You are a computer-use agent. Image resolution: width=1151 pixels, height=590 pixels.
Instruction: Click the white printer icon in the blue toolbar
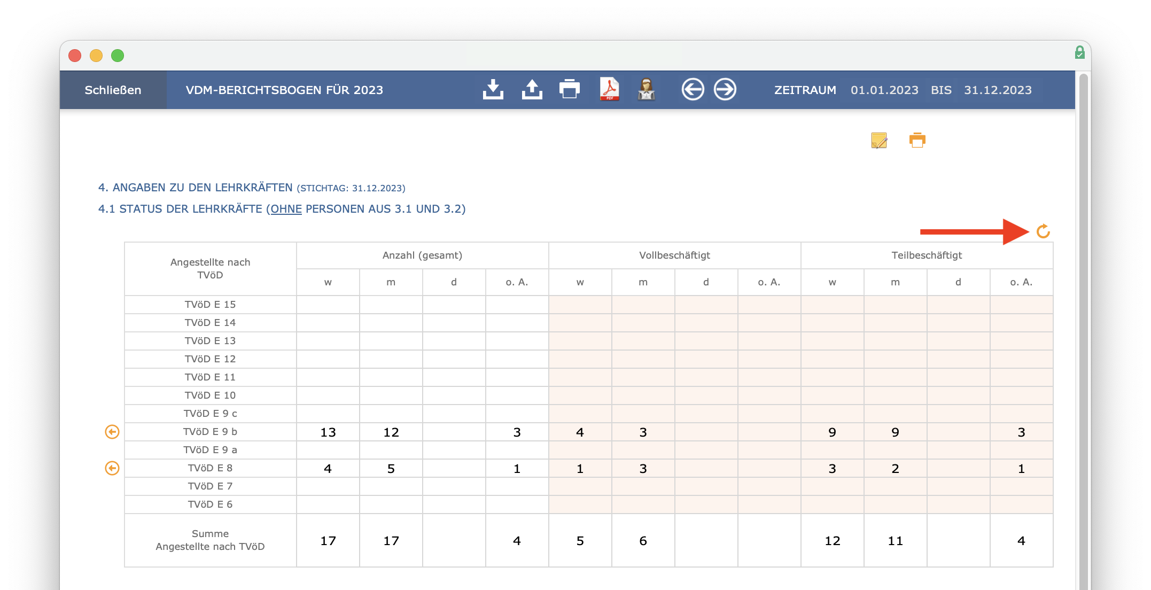570,89
